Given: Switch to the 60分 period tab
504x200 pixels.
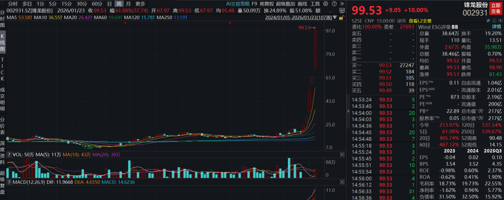Looking at the screenshot, I should 97,3.
